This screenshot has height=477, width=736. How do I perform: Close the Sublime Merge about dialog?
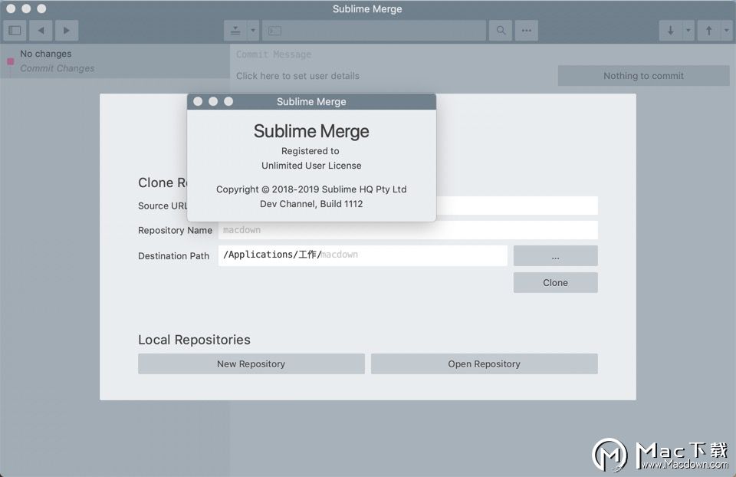(198, 101)
